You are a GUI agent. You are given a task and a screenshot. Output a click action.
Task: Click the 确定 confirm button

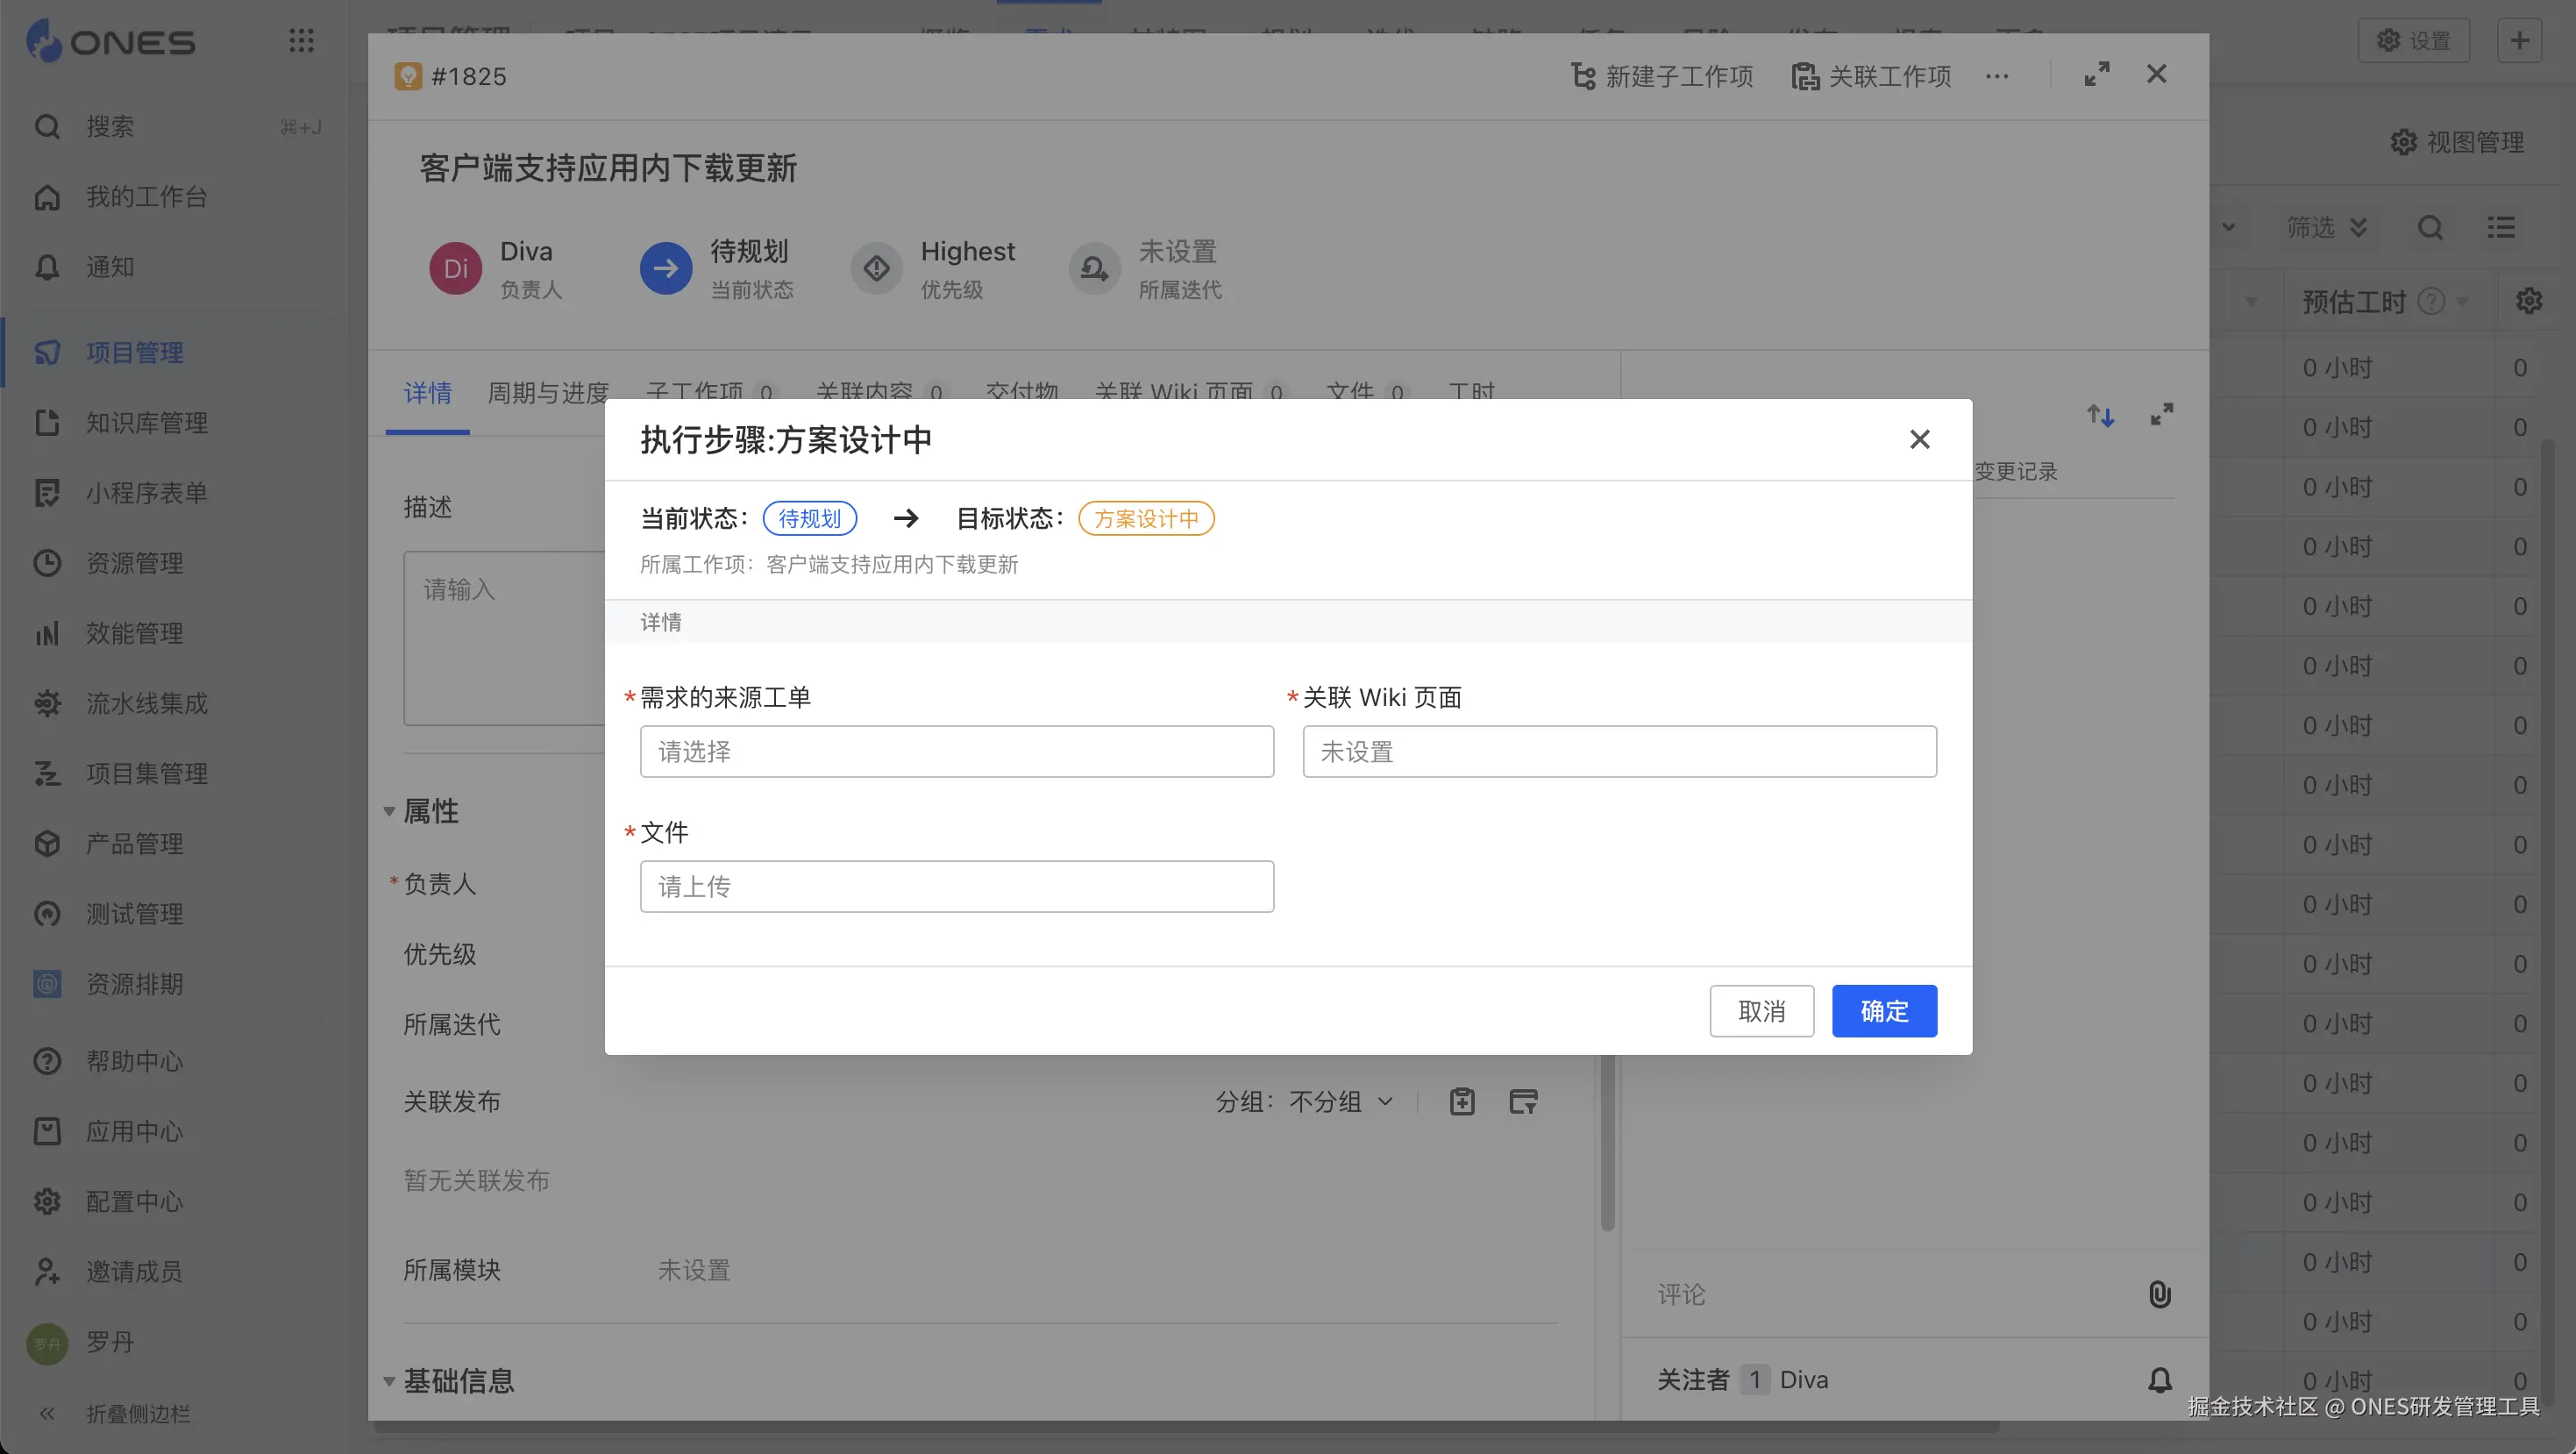click(1883, 1011)
